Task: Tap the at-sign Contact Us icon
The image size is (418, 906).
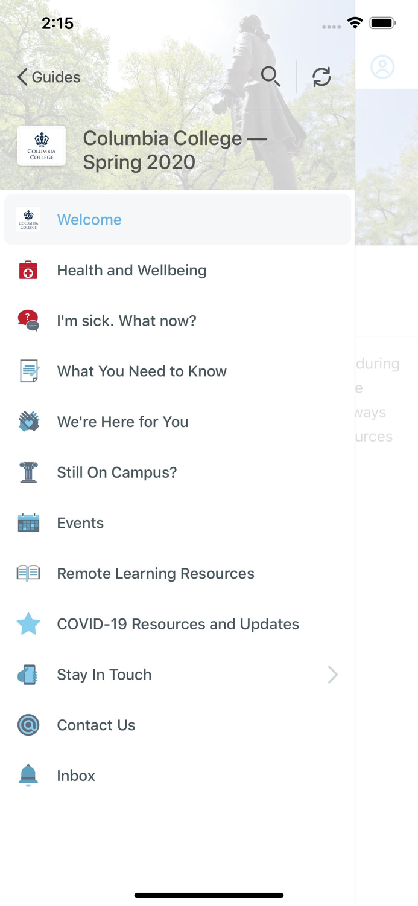Action: (x=28, y=725)
